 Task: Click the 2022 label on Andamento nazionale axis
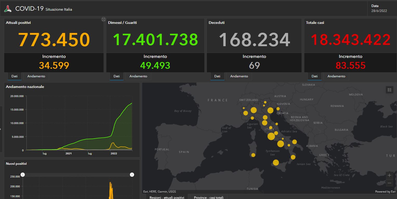[x=114, y=153]
